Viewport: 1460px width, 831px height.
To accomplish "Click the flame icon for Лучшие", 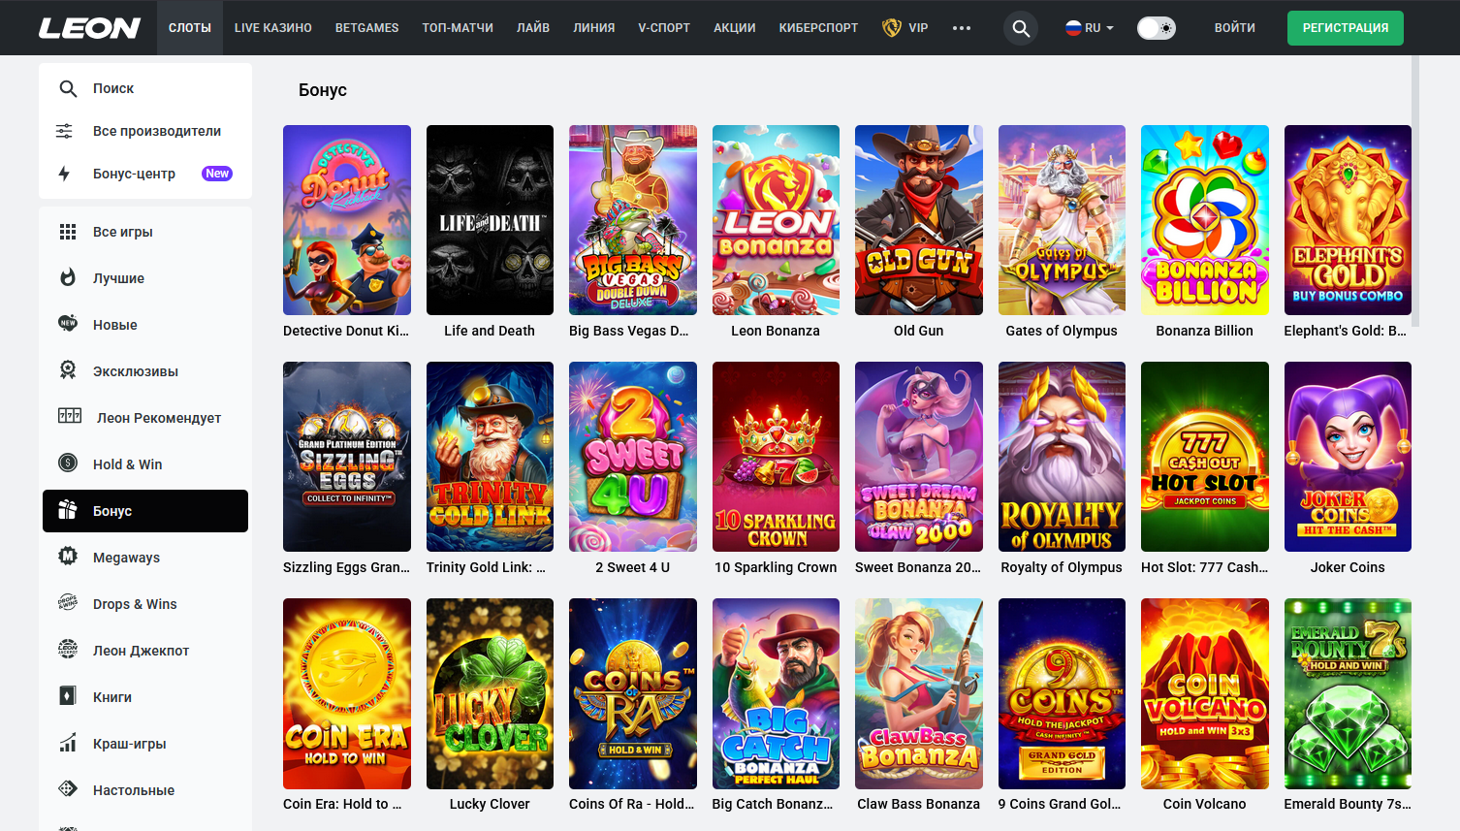I will pos(68,278).
